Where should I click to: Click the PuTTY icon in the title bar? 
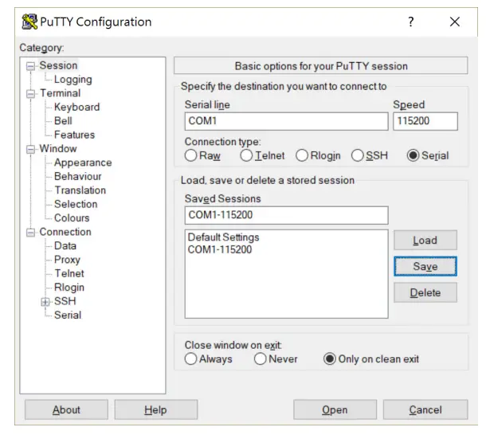click(x=29, y=22)
